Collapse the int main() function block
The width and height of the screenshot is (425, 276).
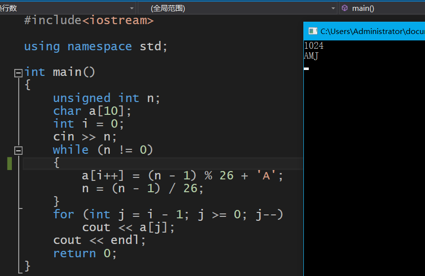click(18, 73)
